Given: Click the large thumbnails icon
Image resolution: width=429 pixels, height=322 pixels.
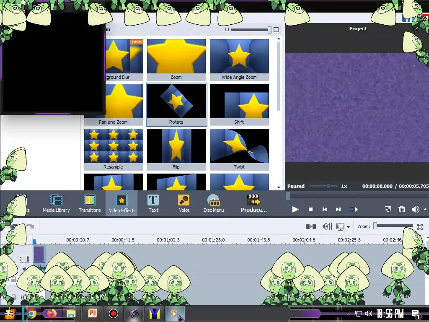Looking at the screenshot, I should (x=276, y=30).
